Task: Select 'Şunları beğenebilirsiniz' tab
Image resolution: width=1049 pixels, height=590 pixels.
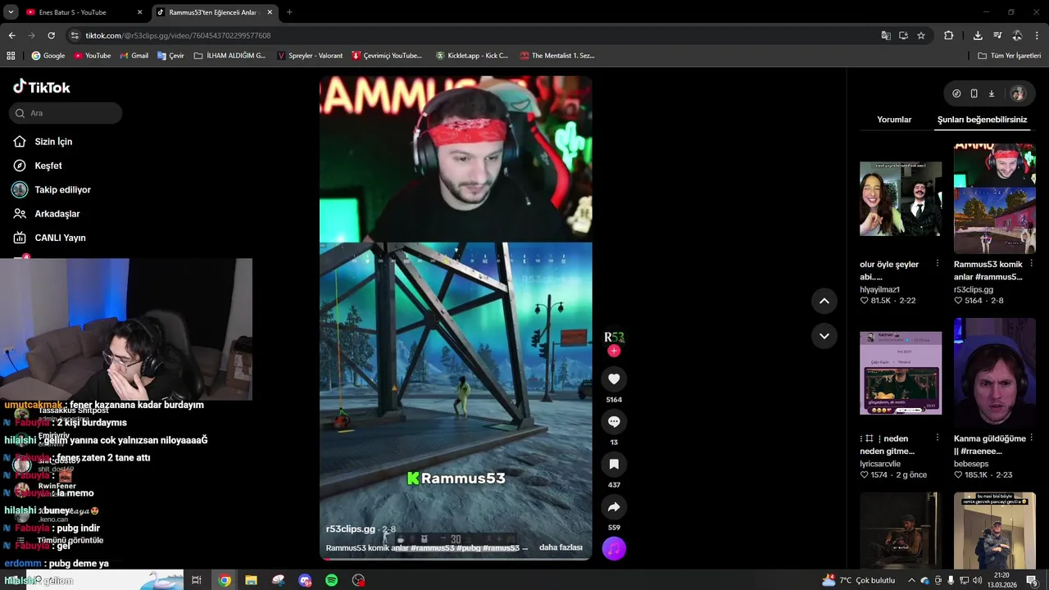Action: pos(982,120)
